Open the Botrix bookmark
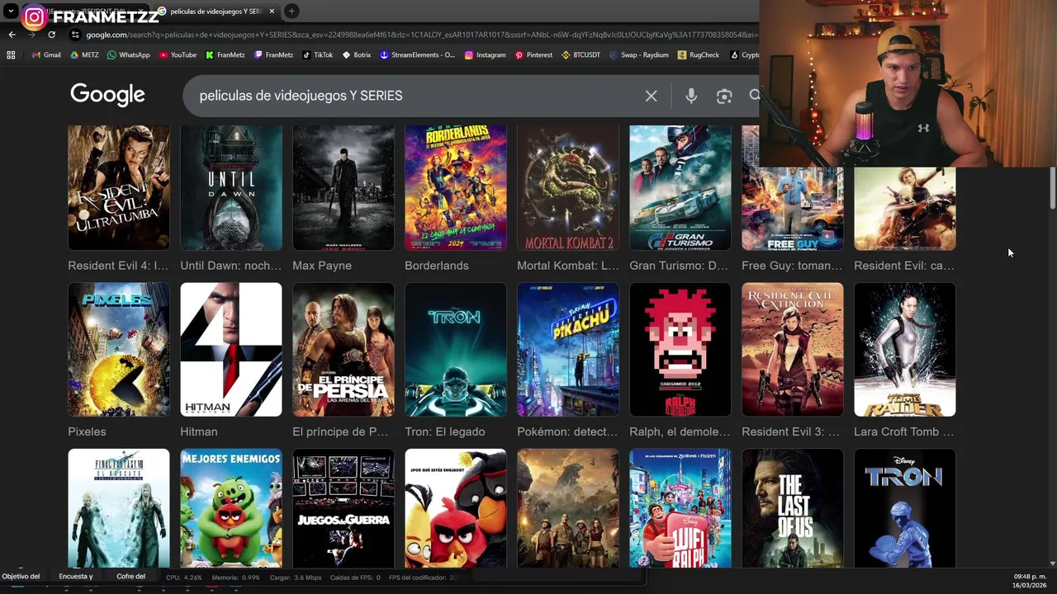The image size is (1057, 594). coord(357,55)
